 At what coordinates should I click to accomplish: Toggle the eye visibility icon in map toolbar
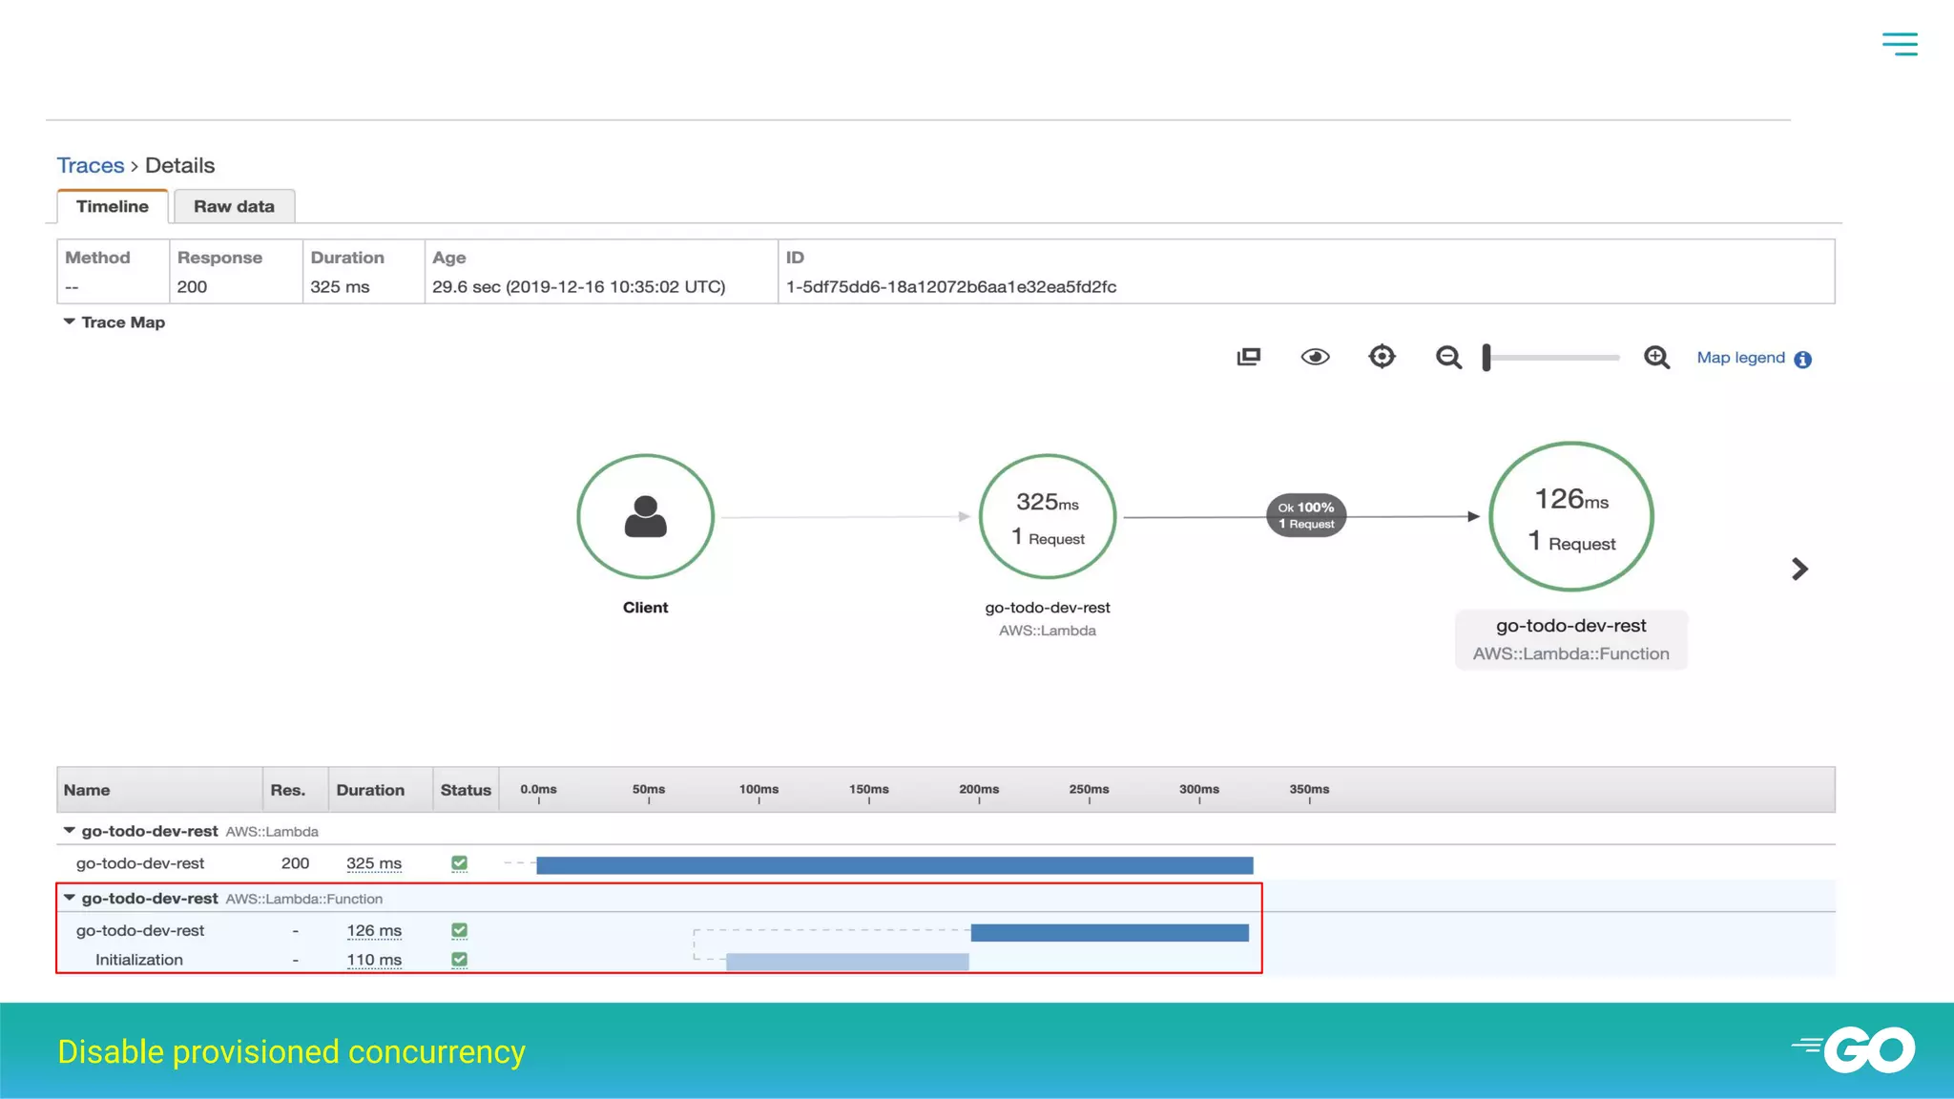point(1315,357)
